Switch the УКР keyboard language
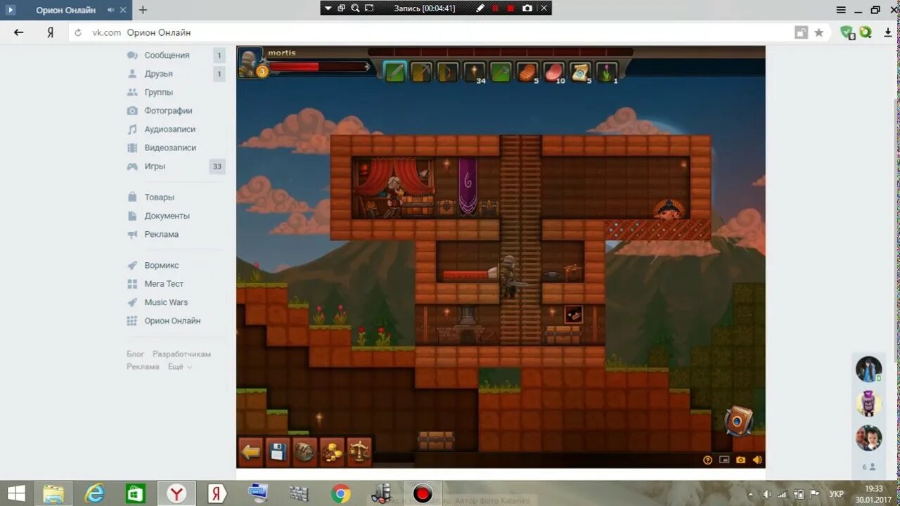The height and width of the screenshot is (506, 900). [x=837, y=494]
